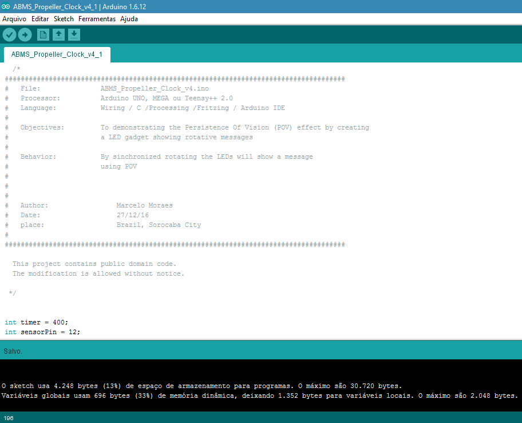Click the 'Wiring / C /Processing' language line
The height and width of the screenshot is (423, 522).
(x=193, y=108)
